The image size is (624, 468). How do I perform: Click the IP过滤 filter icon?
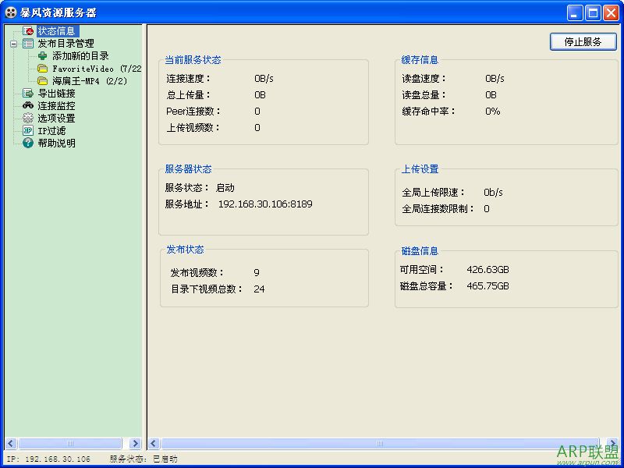tap(28, 131)
